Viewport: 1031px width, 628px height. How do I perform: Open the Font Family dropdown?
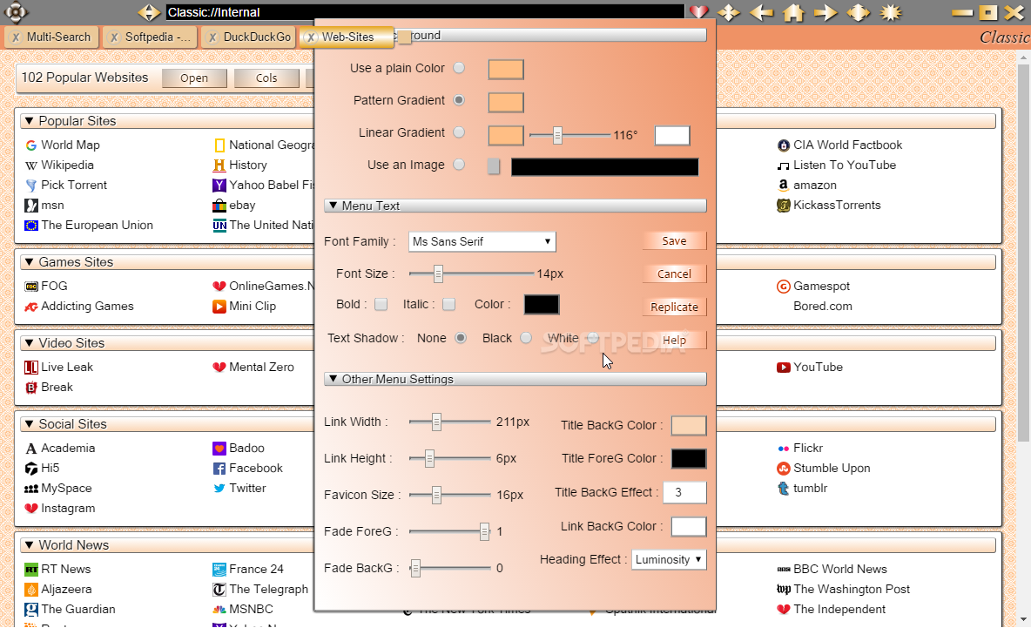coord(482,242)
